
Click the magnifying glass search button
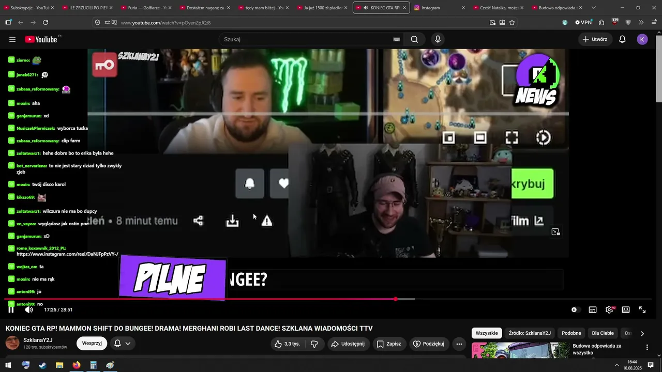pos(414,39)
